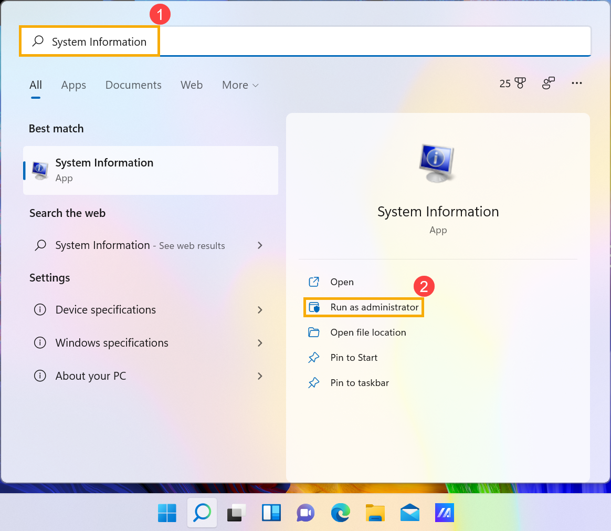The height and width of the screenshot is (531, 611).
Task: Click the feedback people icon
Action: (548, 83)
